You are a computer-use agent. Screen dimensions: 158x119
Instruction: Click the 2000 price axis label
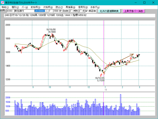click(x=8, y=25)
